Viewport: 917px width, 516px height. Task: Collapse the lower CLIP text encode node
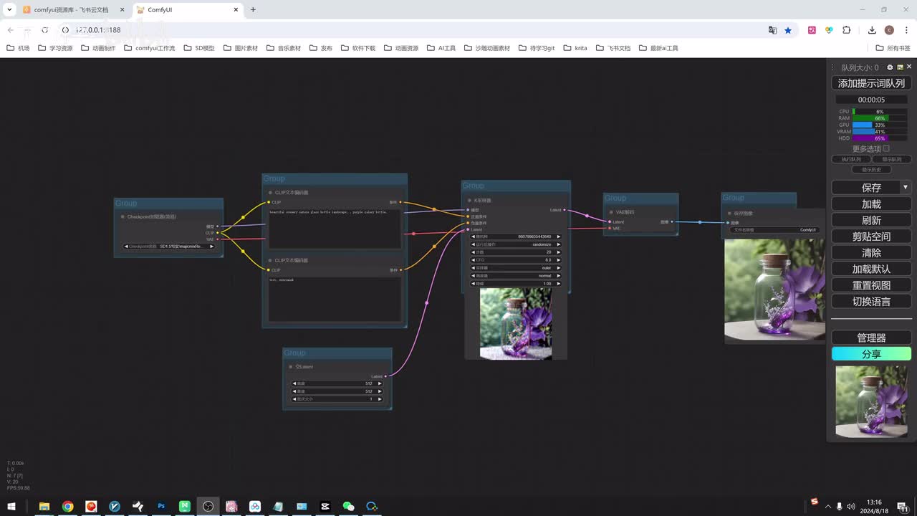[270, 261]
